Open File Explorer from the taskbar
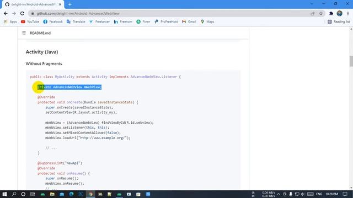 click(52, 194)
